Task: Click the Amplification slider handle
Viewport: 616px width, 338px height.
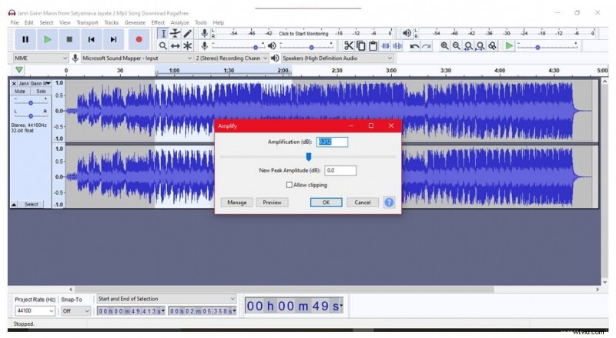Action: click(309, 157)
